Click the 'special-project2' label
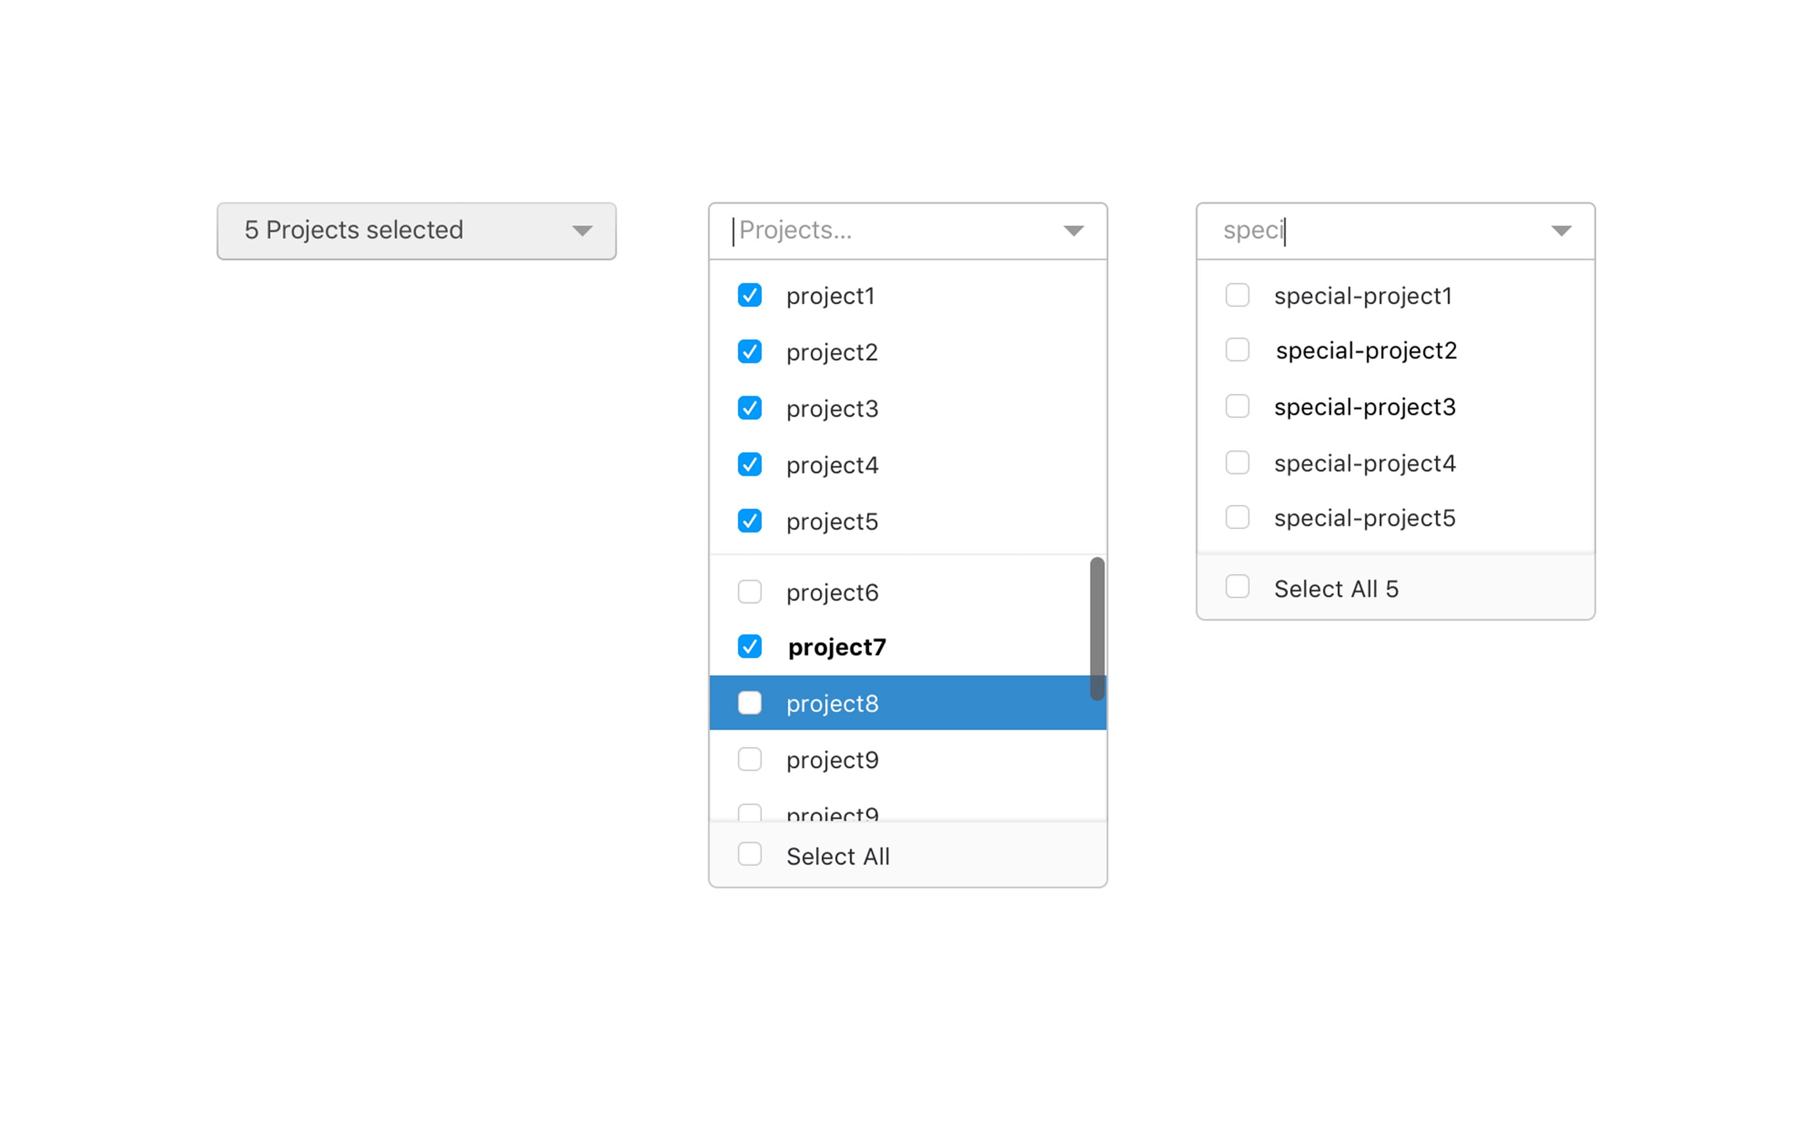 click(x=1366, y=351)
